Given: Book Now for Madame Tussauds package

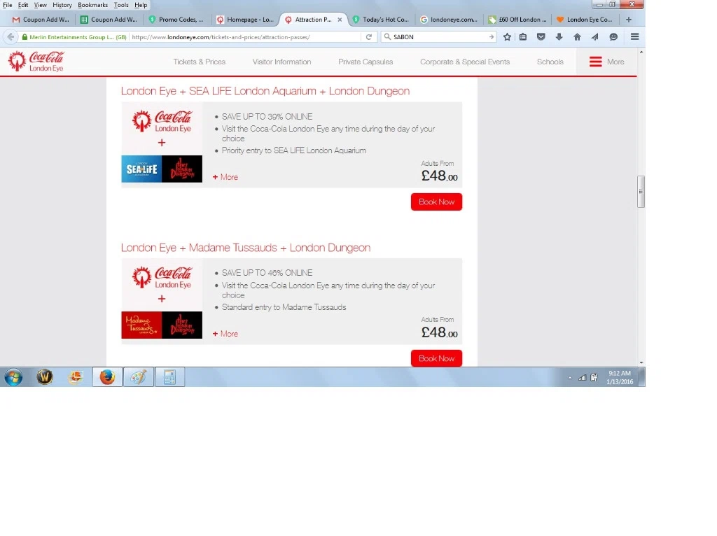Looking at the screenshot, I should (436, 358).
